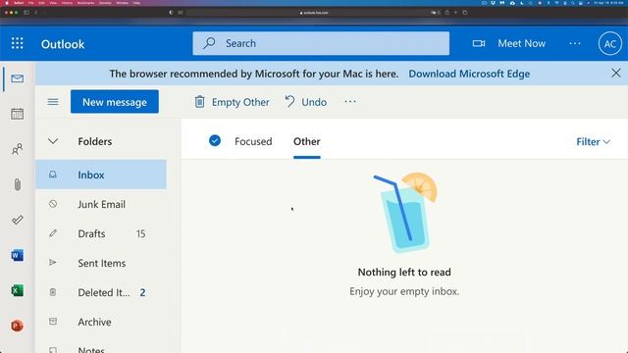Screen dimensions: 628x353
Task: Click the Undo arrow icon
Action: (x=289, y=102)
